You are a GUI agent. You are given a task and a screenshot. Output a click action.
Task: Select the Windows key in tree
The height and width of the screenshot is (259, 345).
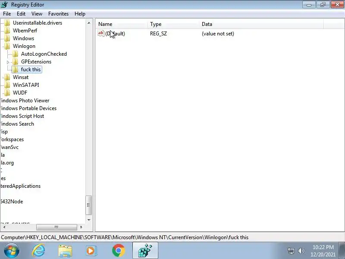[24, 38]
